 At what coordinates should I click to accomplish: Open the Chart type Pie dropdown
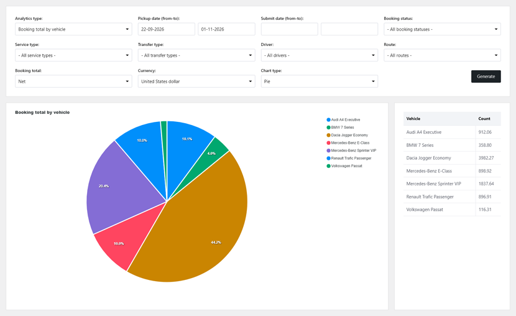pyautogui.click(x=319, y=81)
